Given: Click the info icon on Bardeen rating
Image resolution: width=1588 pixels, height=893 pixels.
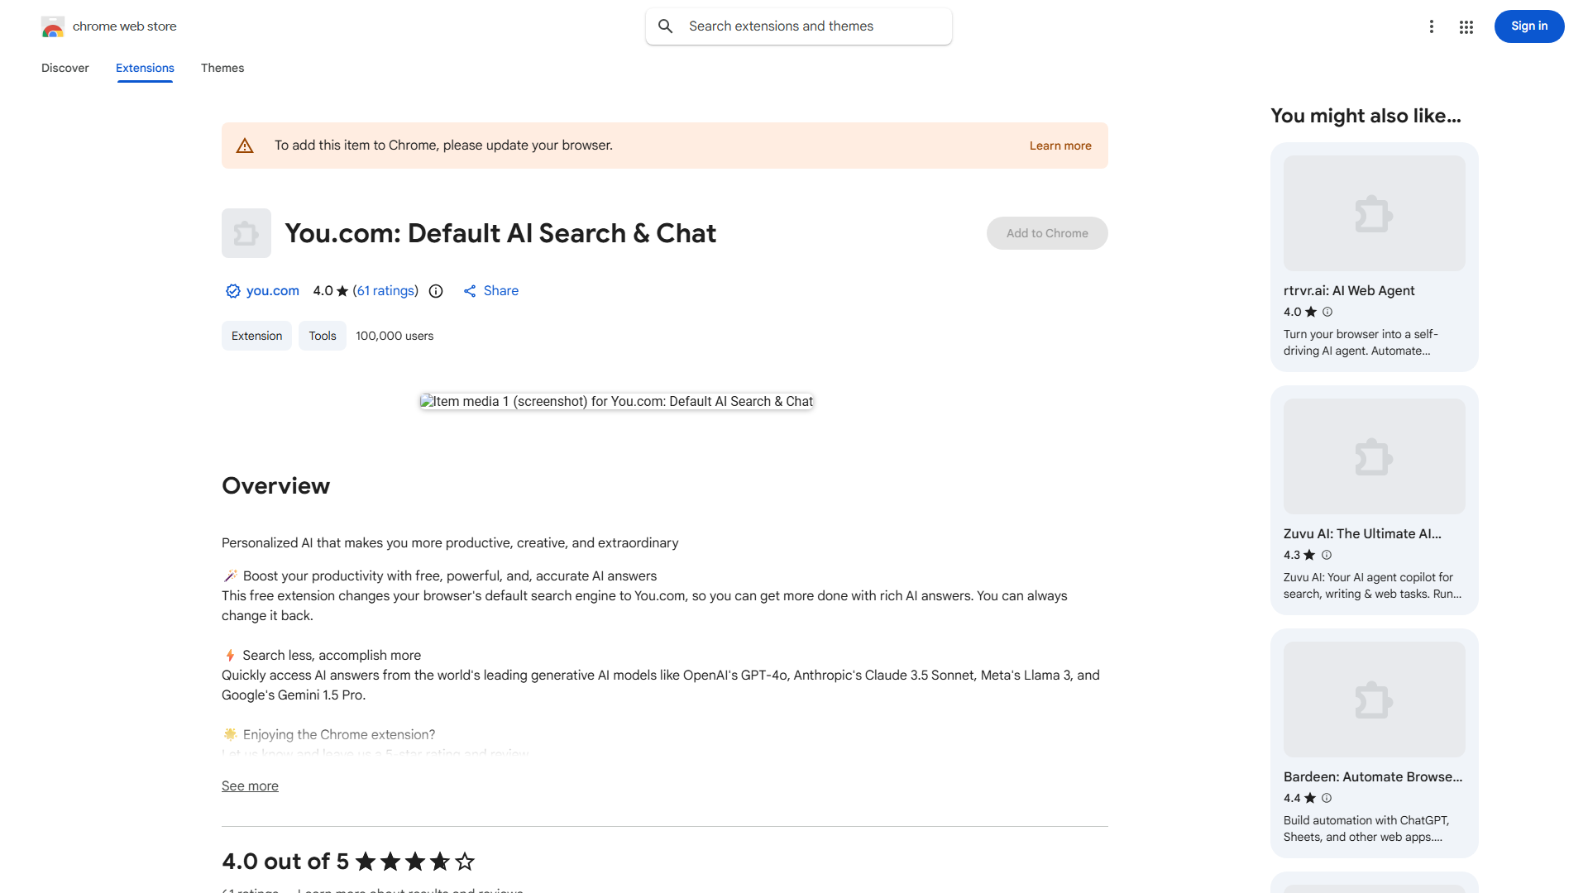Looking at the screenshot, I should 1327,798.
